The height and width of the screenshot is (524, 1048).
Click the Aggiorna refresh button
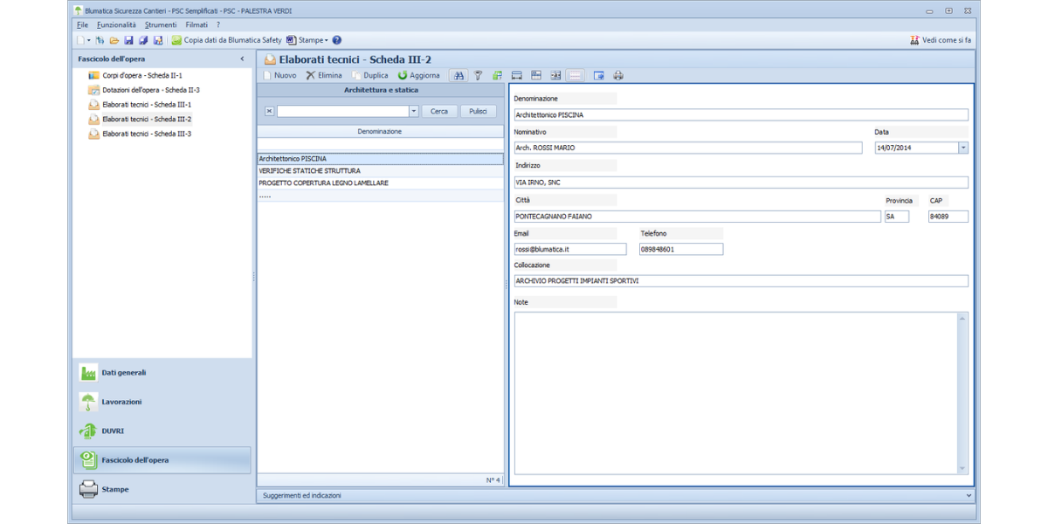pos(419,76)
